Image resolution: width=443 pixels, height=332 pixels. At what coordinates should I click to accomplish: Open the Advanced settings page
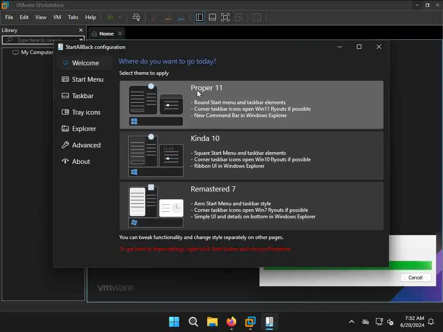(x=85, y=145)
